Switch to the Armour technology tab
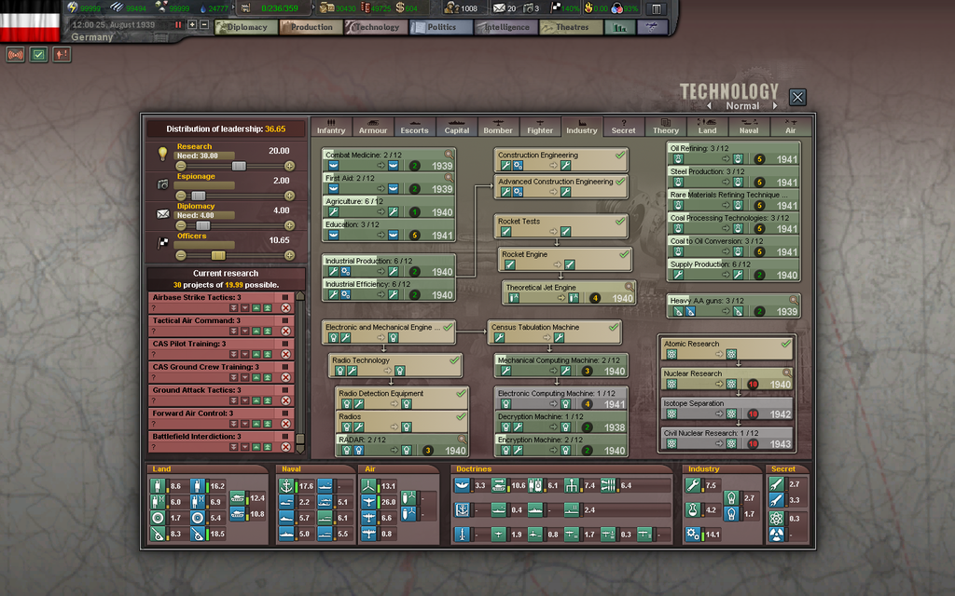The height and width of the screenshot is (596, 955). [x=373, y=127]
